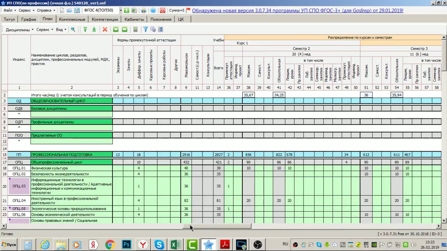Open Google Chrome from the taskbar

110,245
